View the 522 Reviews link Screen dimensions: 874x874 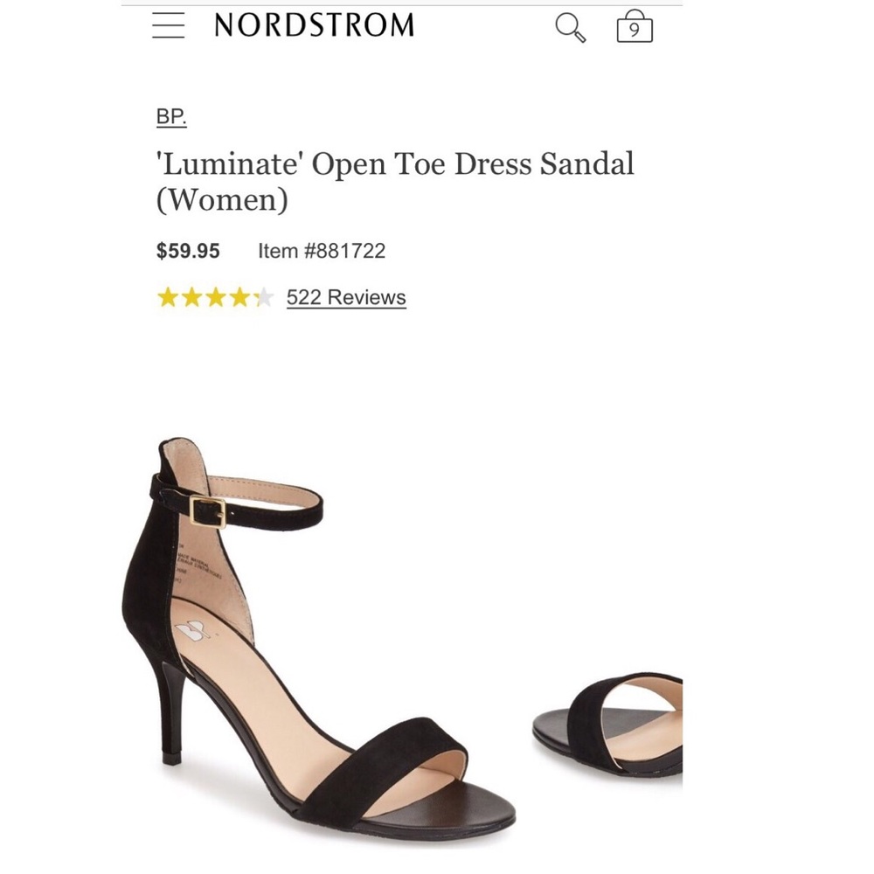tap(345, 297)
